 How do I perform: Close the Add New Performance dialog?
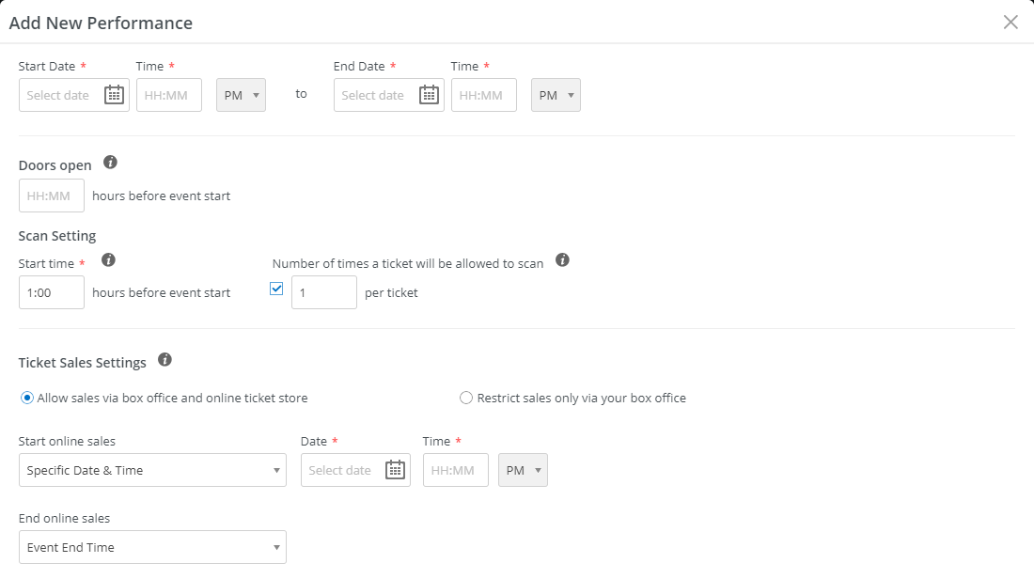(1010, 22)
